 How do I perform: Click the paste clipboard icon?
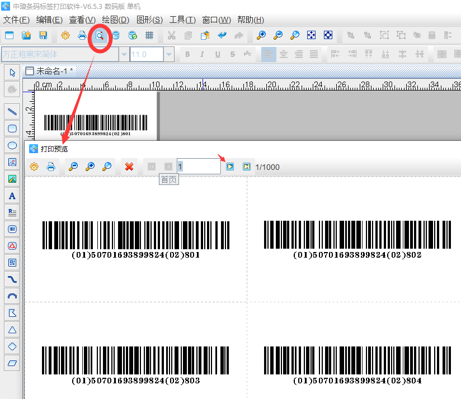pos(205,35)
